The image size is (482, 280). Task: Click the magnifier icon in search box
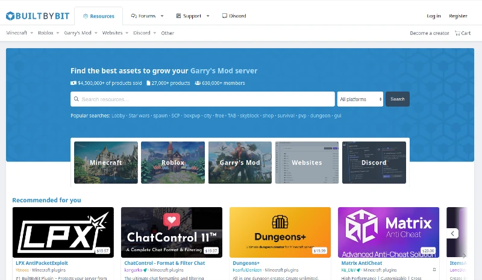coord(77,99)
